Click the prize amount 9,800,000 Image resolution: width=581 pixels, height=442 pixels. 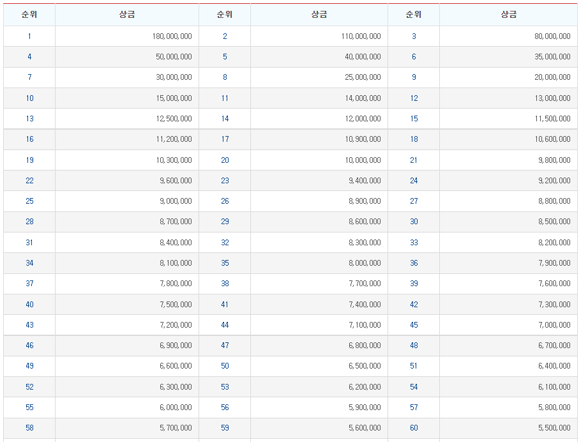(554, 160)
